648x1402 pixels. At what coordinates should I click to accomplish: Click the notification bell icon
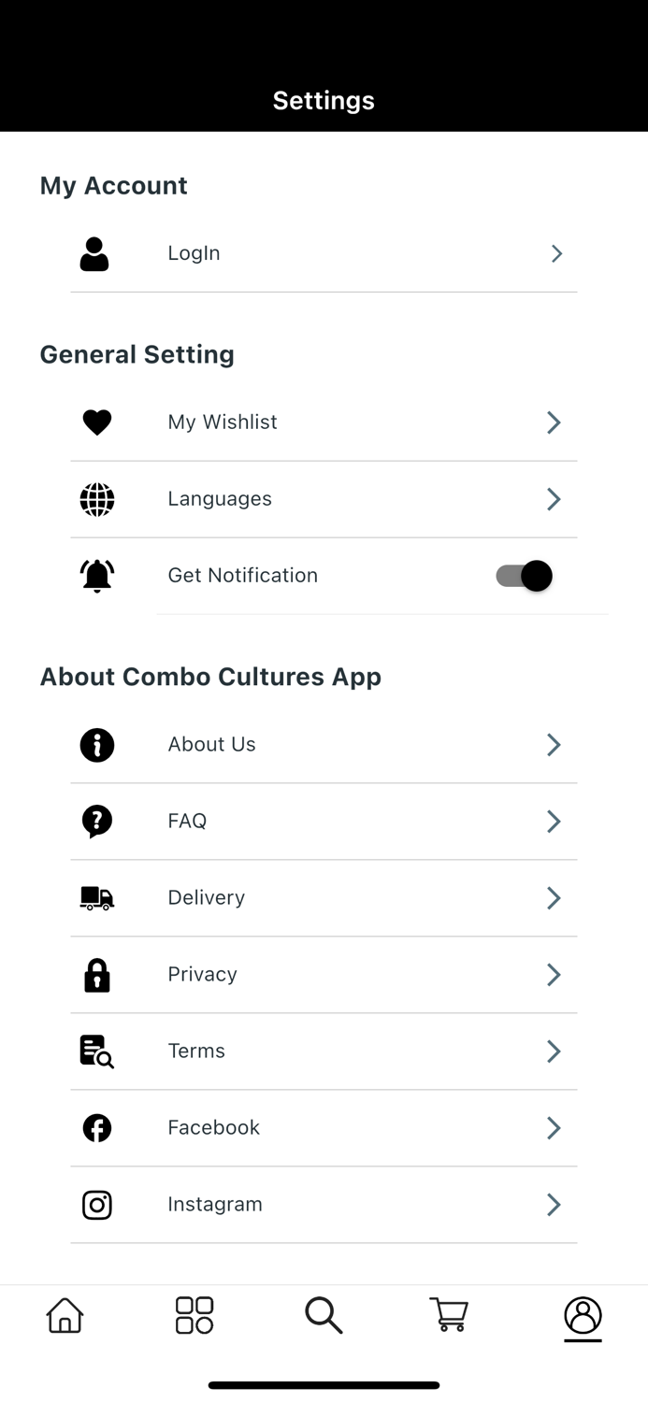(96, 575)
